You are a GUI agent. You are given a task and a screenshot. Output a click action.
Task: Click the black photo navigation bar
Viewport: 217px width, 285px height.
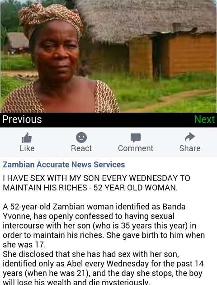coord(108,120)
